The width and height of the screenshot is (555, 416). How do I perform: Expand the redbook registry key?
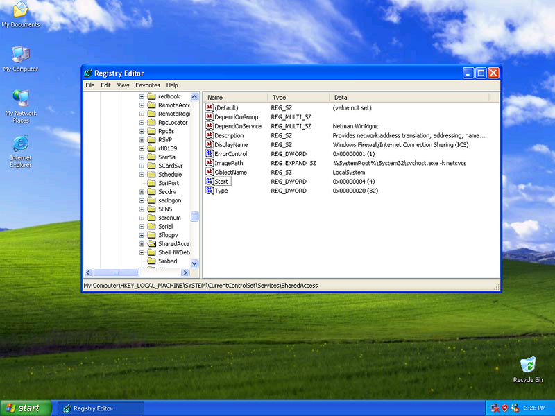[142, 96]
